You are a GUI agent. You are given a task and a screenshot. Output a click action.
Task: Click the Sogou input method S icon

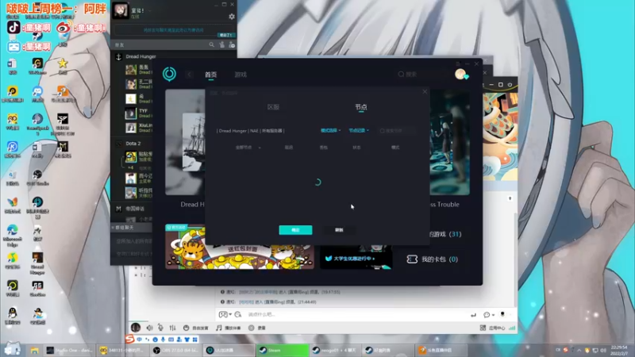pyautogui.click(x=129, y=340)
